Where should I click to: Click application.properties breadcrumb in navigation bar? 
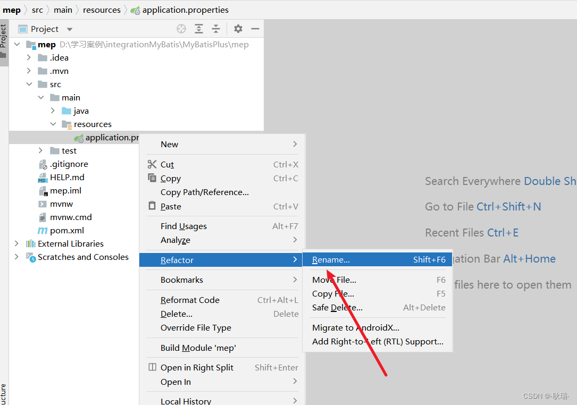coord(180,10)
